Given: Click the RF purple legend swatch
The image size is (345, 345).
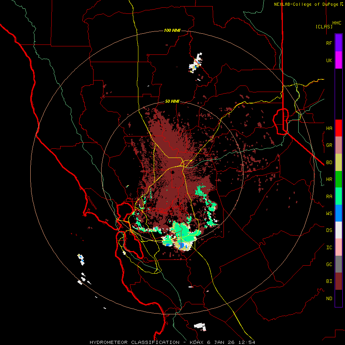Looking at the screenshot, I should click(x=338, y=43).
